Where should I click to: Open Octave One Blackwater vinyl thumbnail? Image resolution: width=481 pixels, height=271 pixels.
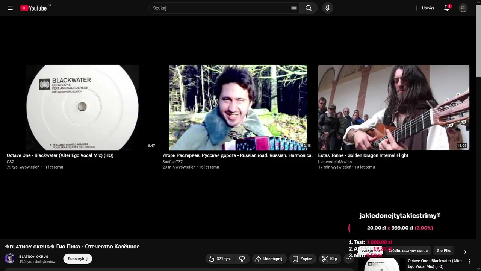(82, 107)
